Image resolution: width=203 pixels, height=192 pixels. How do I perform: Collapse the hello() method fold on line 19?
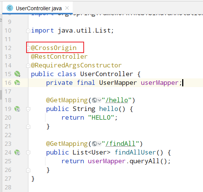coord(28,109)
